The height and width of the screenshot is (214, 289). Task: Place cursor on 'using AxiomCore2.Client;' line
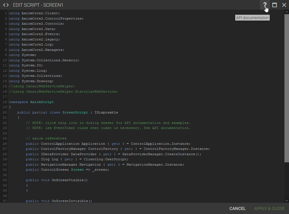point(34,13)
